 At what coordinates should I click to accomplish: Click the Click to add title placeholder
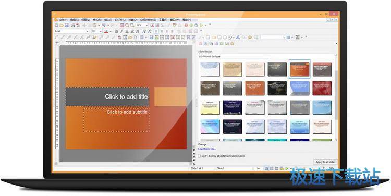[107, 97]
